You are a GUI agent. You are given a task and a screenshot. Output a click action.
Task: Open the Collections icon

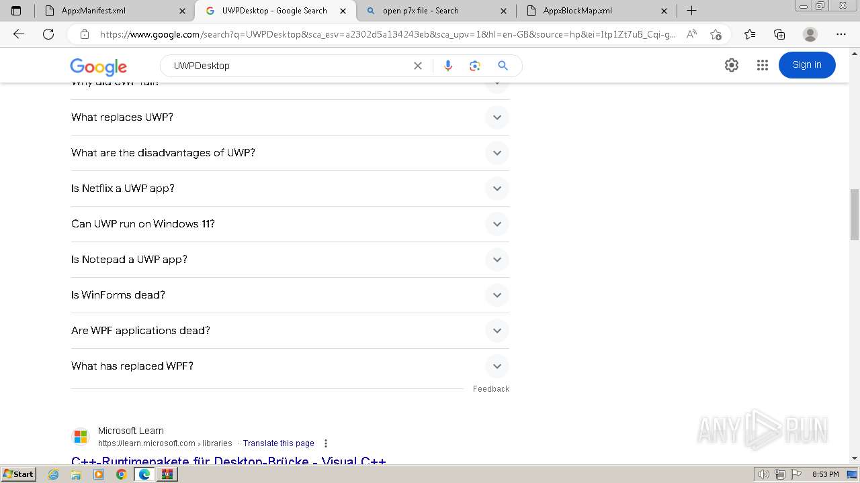[779, 34]
